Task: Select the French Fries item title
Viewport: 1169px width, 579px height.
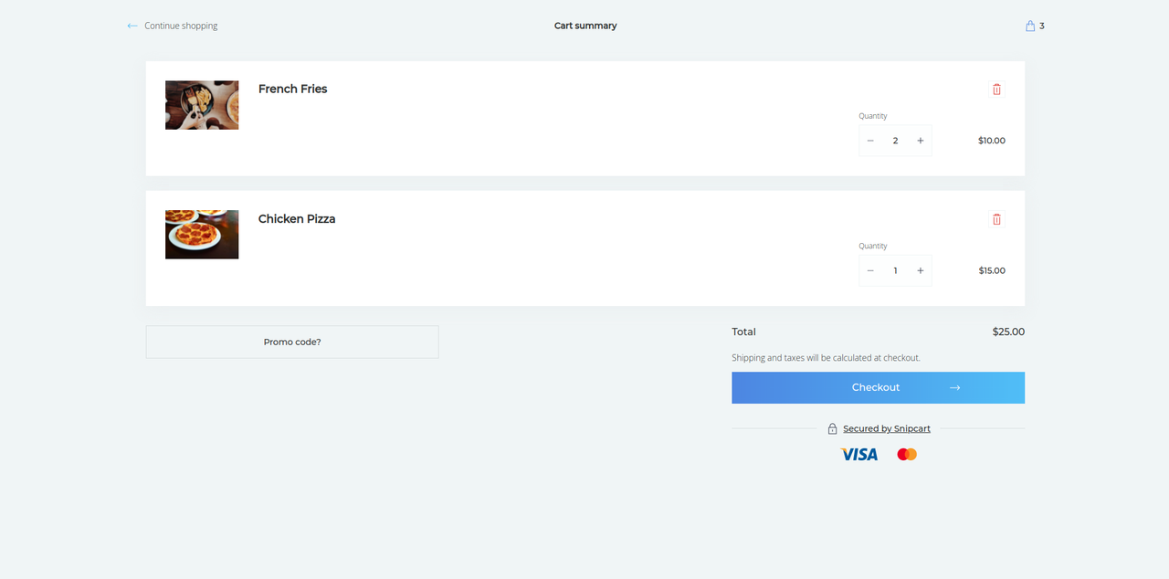Action: click(x=292, y=89)
